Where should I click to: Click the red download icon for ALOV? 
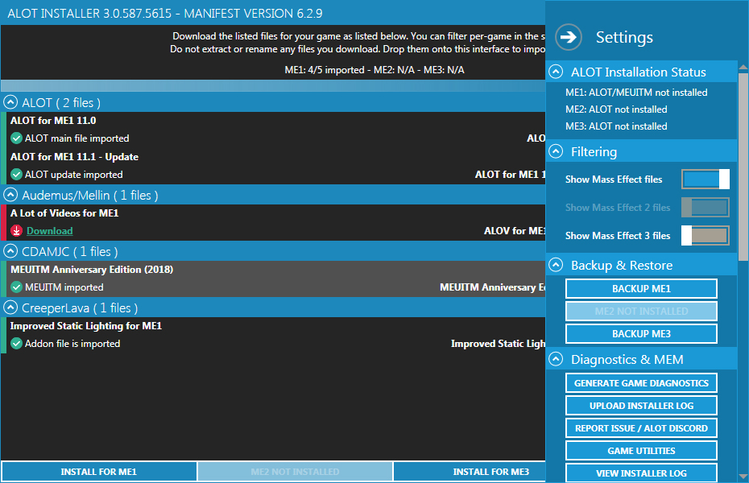pos(17,231)
